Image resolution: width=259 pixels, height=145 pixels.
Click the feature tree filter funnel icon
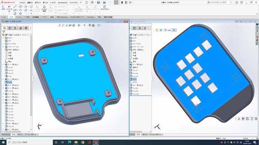[3, 32]
